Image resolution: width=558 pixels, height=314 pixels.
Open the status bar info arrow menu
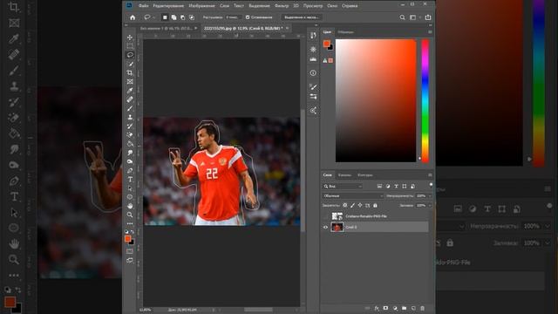click(214, 311)
